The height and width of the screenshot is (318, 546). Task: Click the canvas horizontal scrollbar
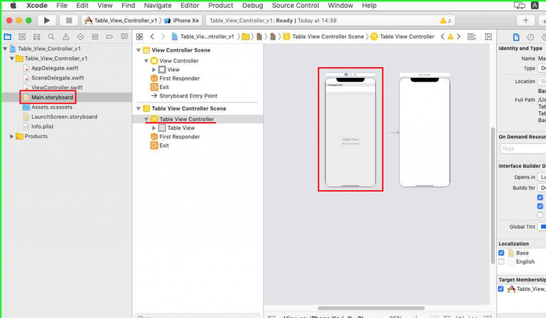371,308
